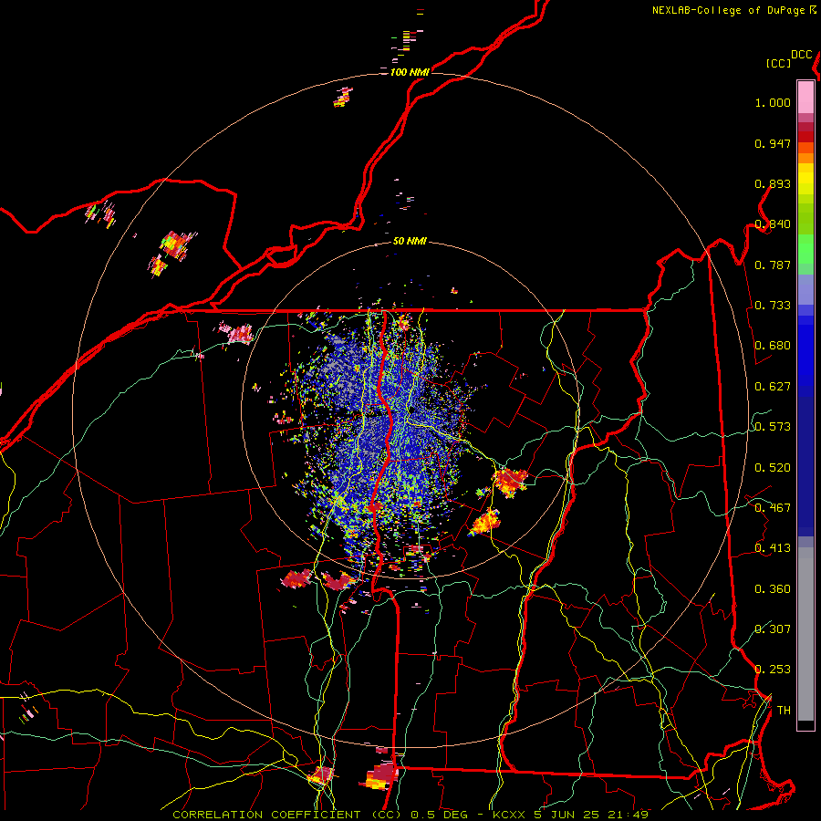The width and height of the screenshot is (821, 821).
Task: Pick the bright green color bar segment
Action: (805, 249)
